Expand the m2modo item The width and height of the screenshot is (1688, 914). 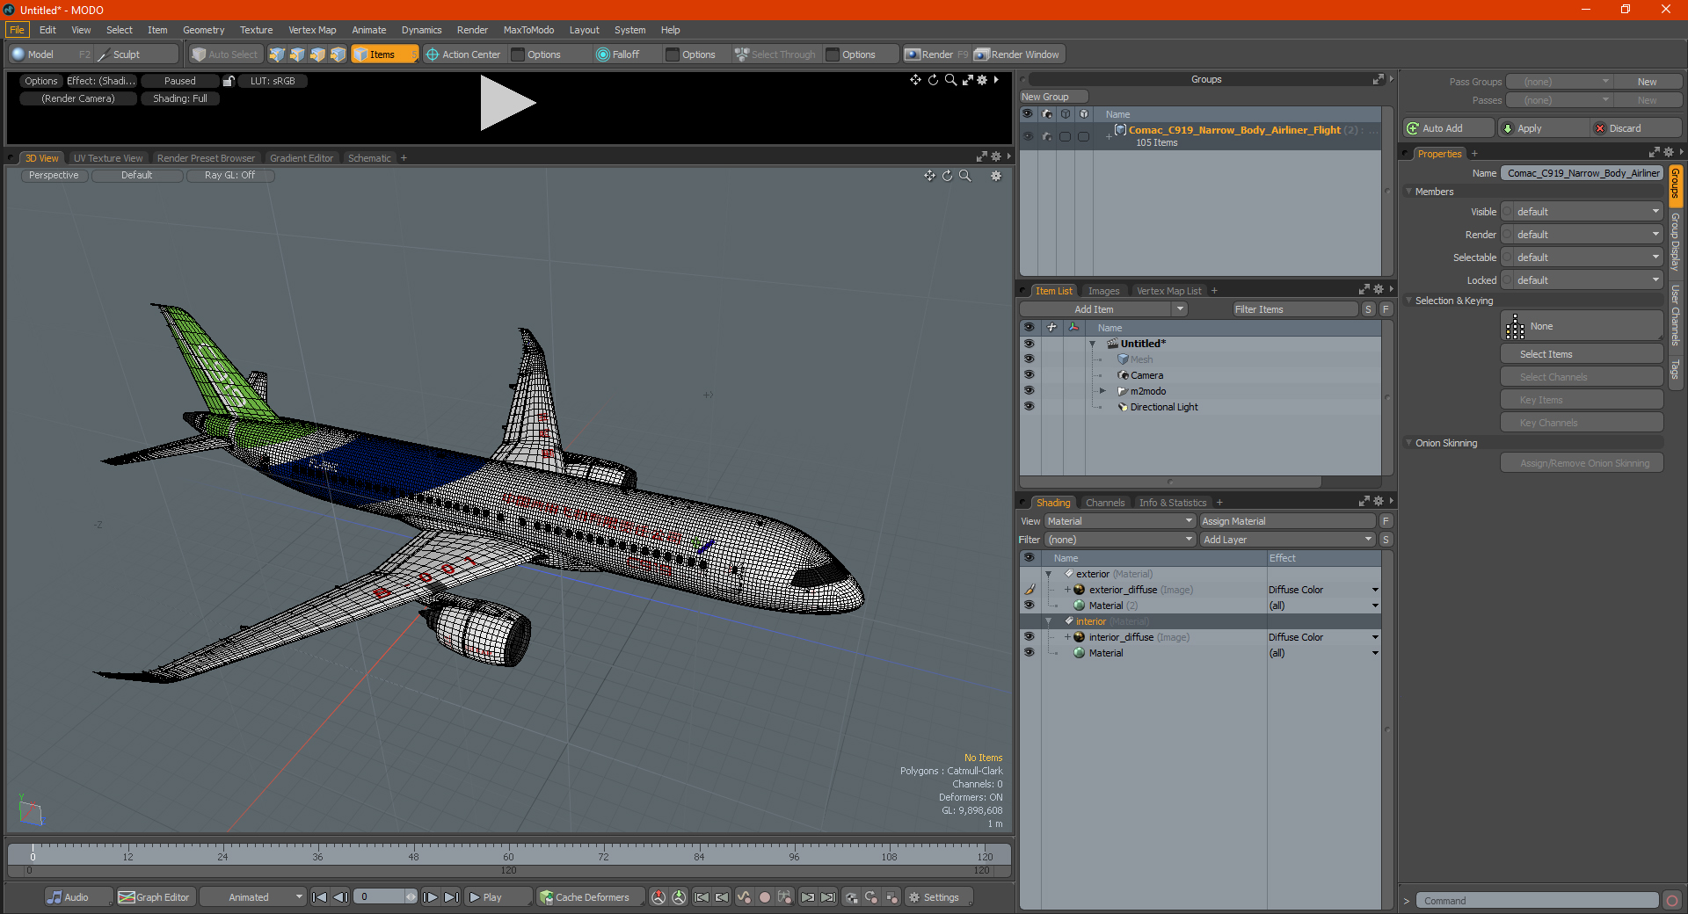tap(1102, 391)
